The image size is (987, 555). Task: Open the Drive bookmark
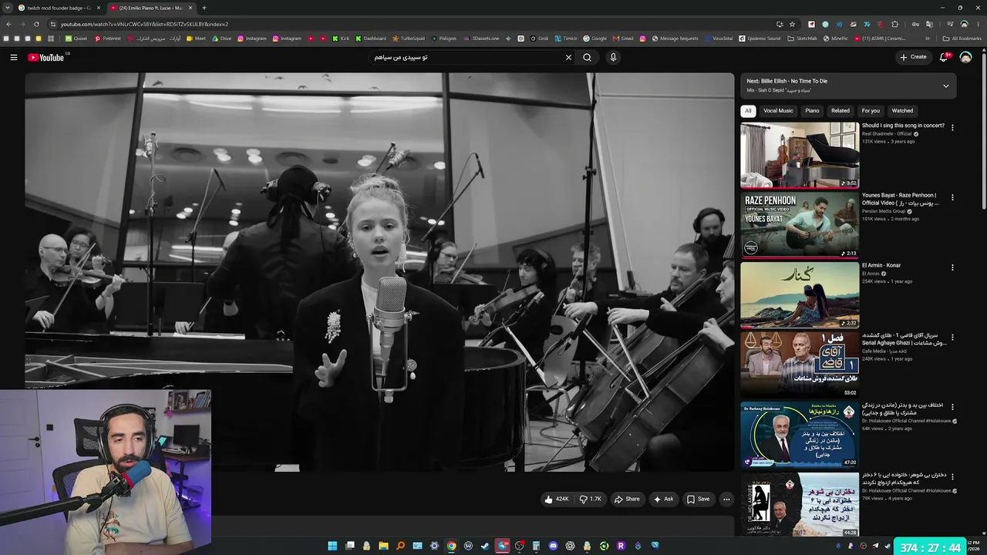pyautogui.click(x=221, y=39)
